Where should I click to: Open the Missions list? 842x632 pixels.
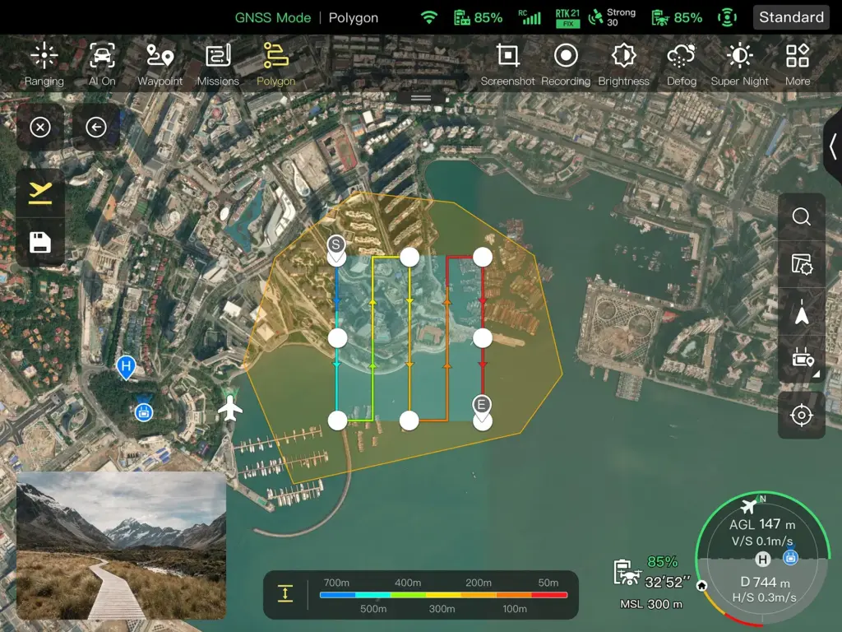[x=218, y=64]
